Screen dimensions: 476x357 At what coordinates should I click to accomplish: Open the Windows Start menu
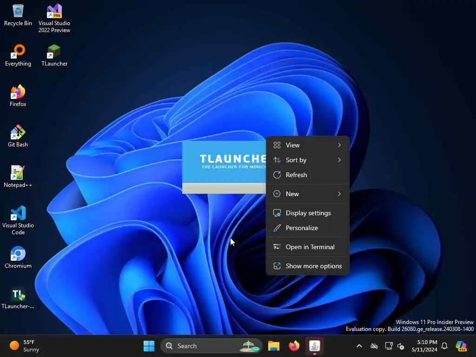(x=149, y=346)
